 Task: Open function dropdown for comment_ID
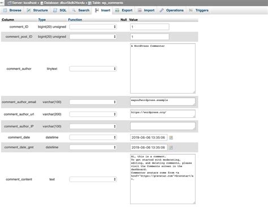pos(93,27)
